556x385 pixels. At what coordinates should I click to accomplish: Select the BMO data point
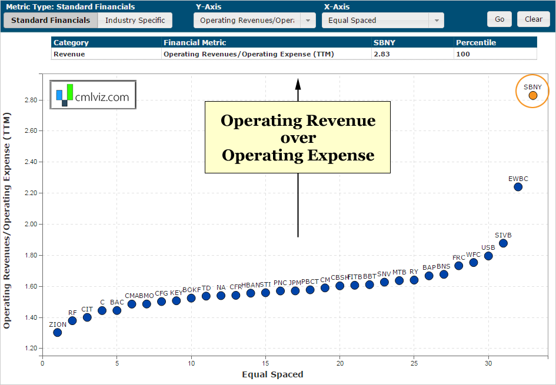(147, 304)
